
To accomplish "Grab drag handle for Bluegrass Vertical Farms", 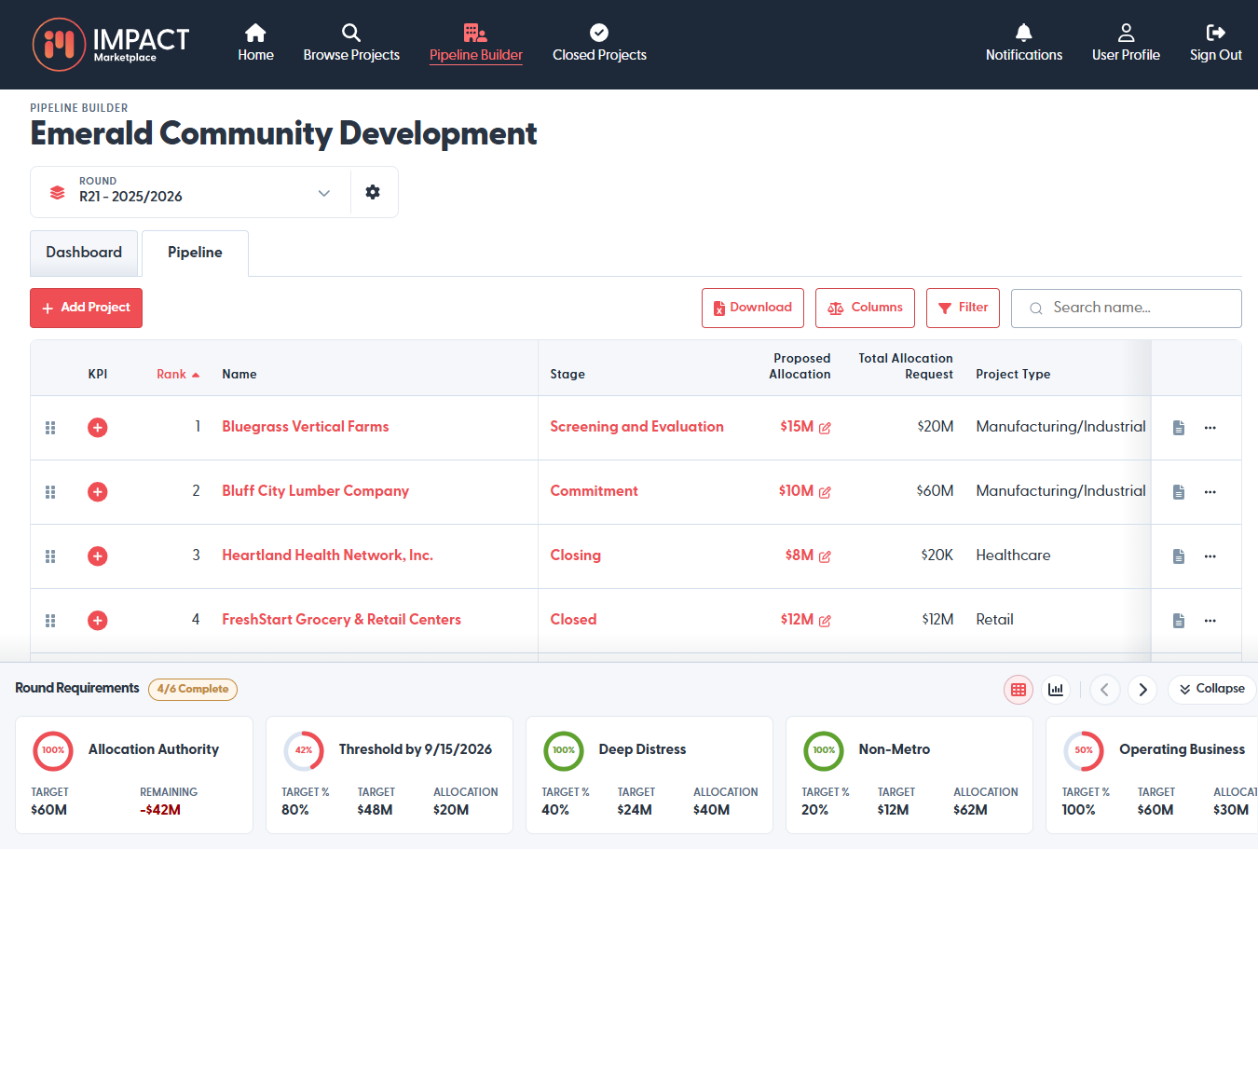I will coord(50,428).
